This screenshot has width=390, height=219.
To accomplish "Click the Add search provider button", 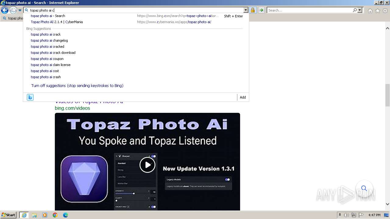I will 243,97.
